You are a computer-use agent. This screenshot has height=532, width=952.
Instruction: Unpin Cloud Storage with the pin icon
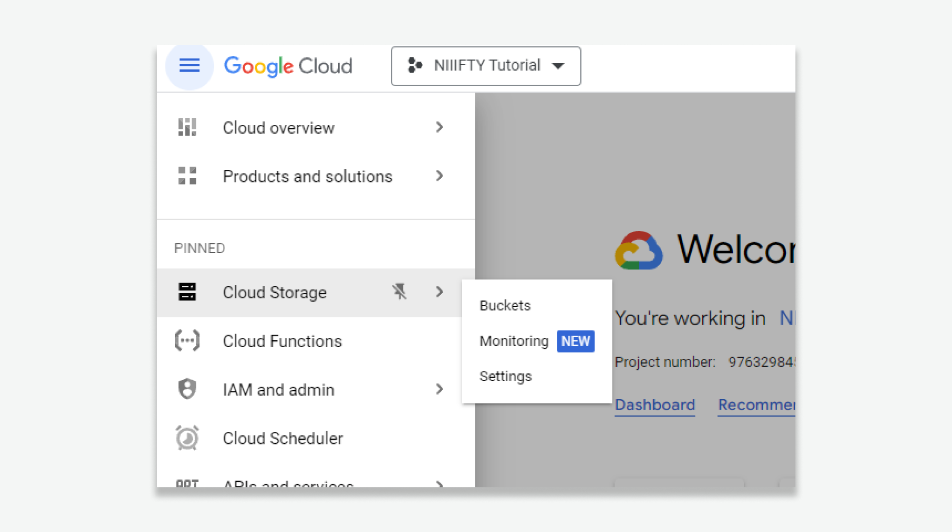(x=399, y=292)
